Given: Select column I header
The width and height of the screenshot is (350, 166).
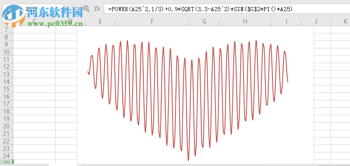Looking at the screenshot, I should (286, 21).
